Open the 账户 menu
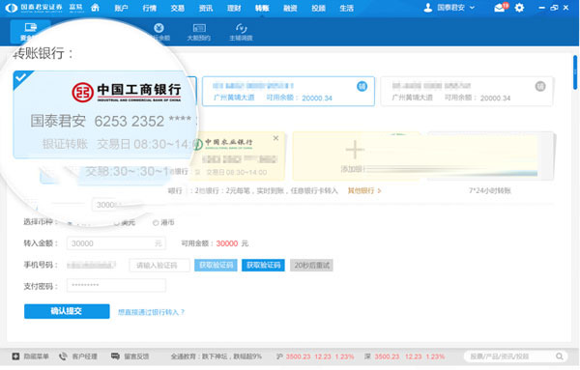Image resolution: width=580 pixels, height=370 pixels. (x=122, y=8)
